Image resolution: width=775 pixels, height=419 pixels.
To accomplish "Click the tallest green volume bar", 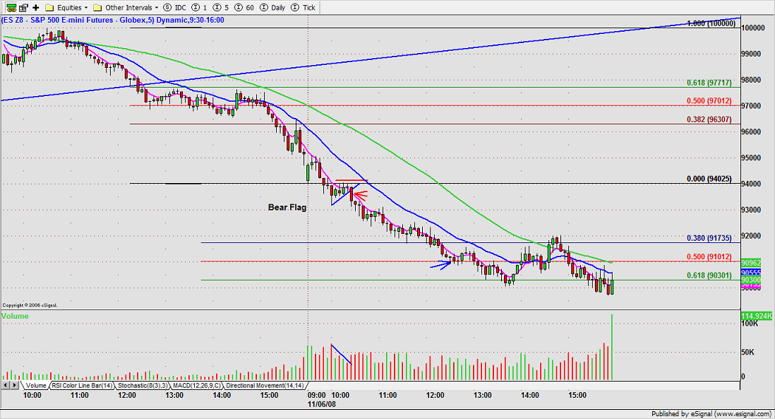I will tap(612, 347).
